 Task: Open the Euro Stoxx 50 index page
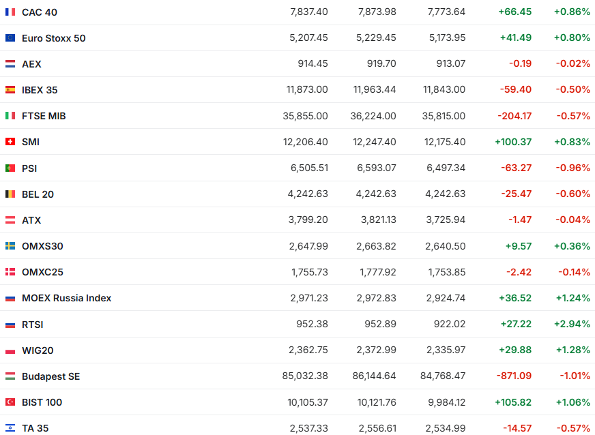click(x=53, y=38)
